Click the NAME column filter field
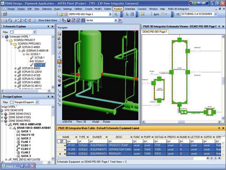Viewport: 226px width, 170px height. click(72, 141)
